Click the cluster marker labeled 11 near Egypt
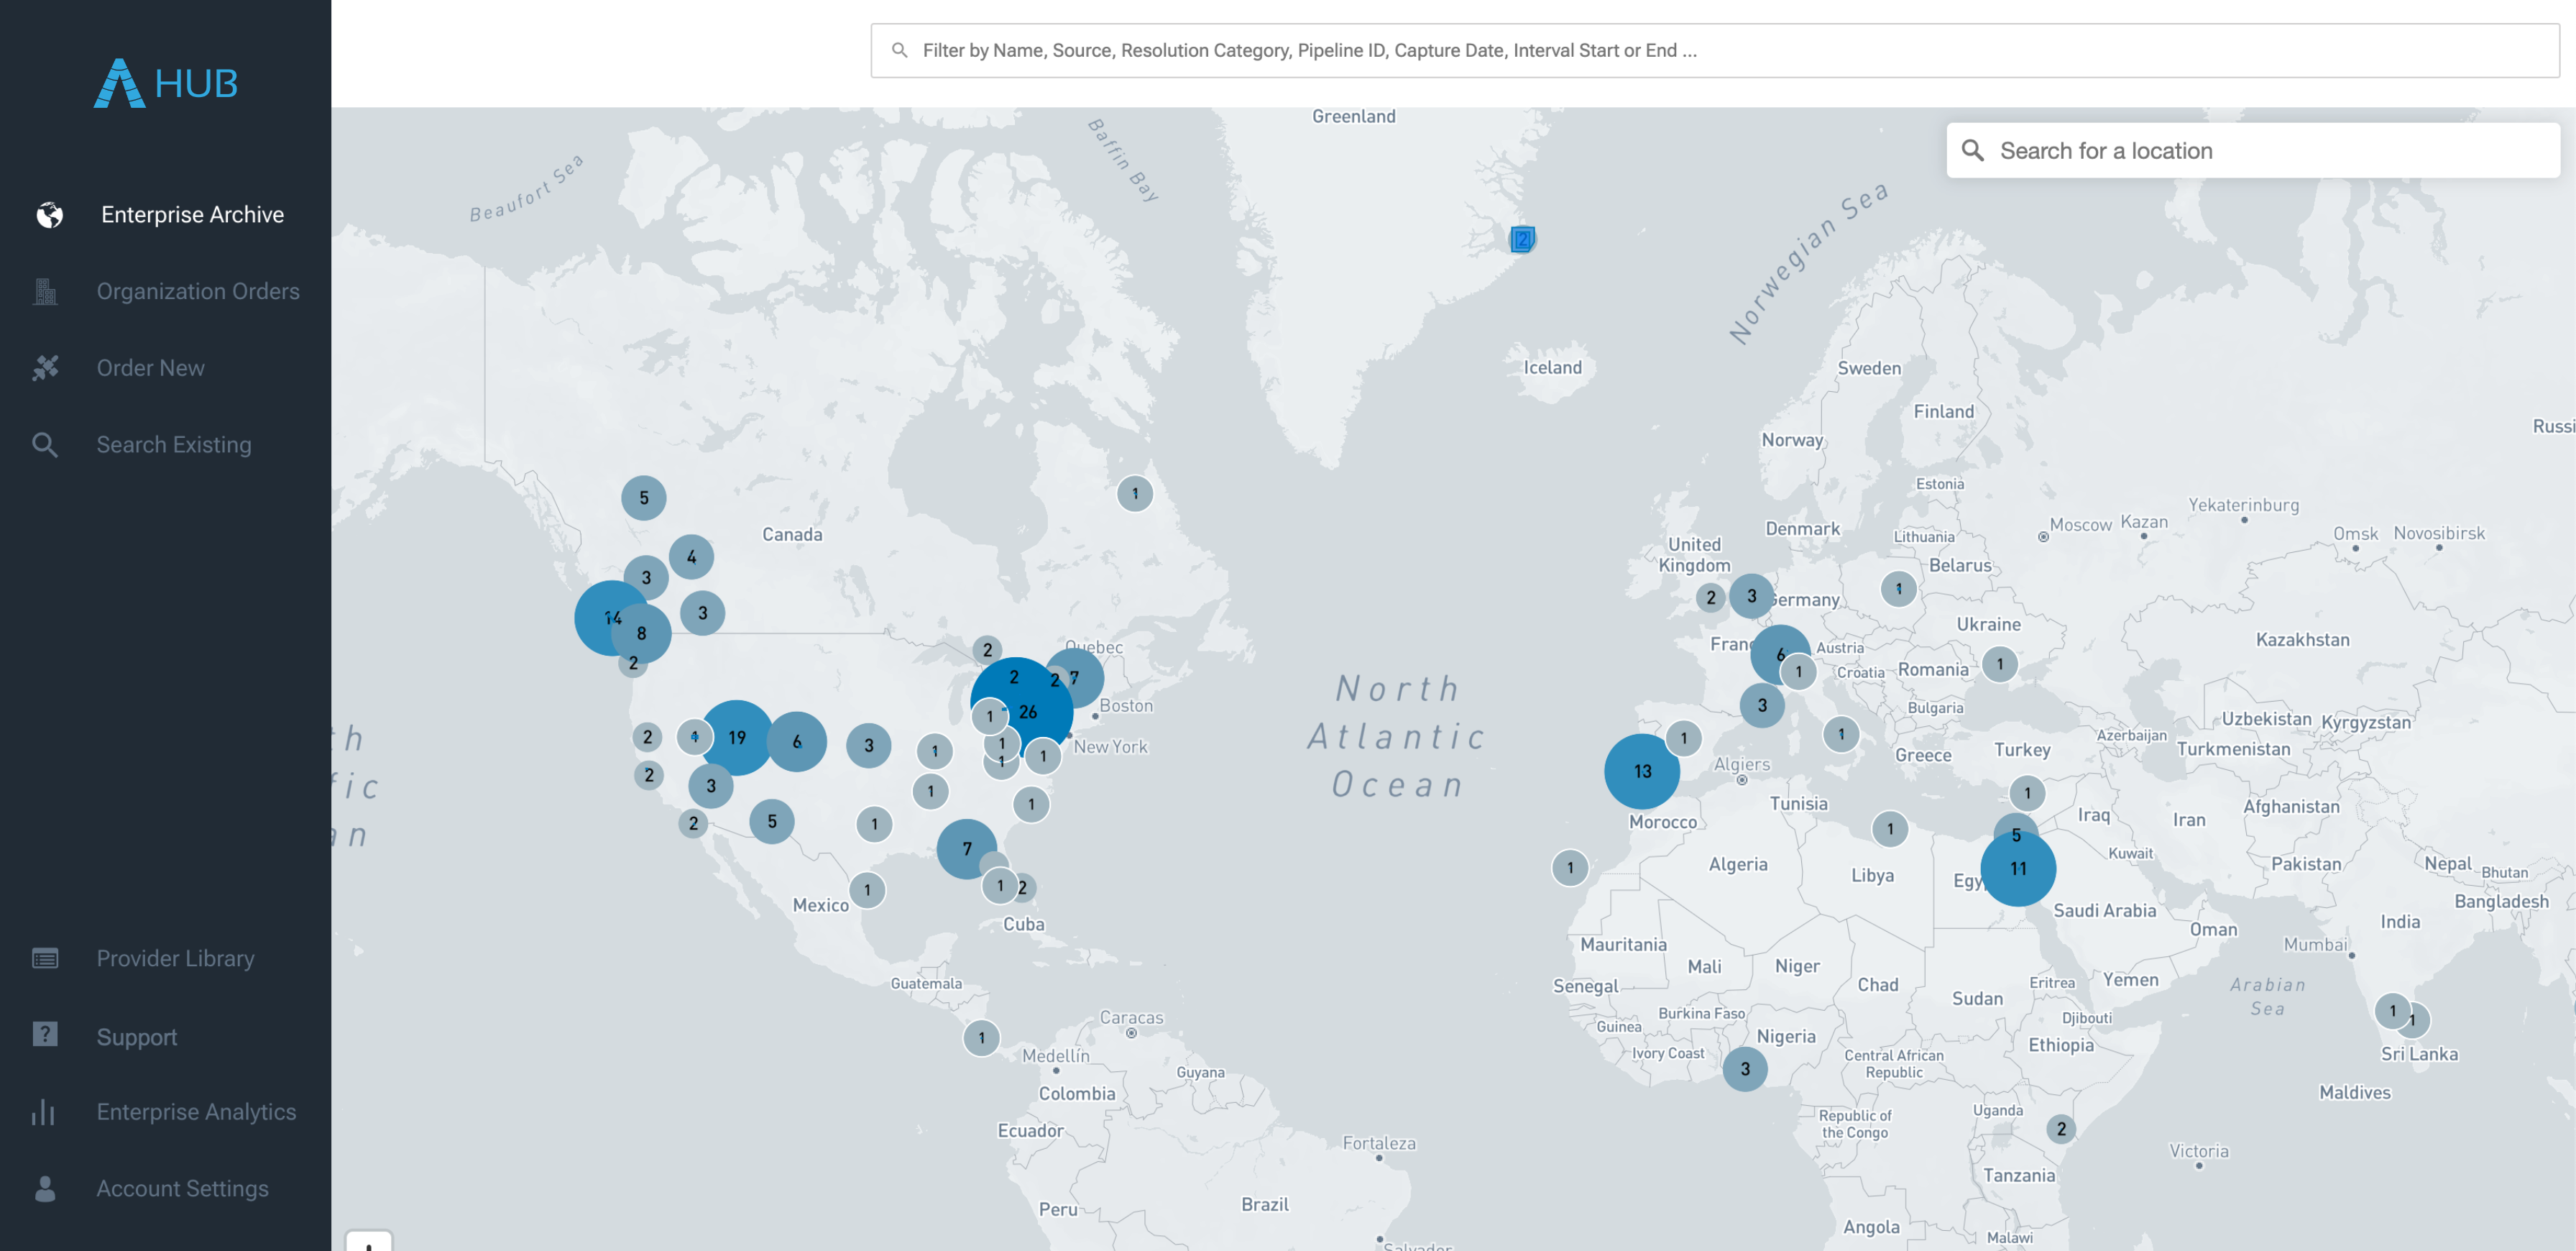The width and height of the screenshot is (2576, 1251). [2018, 869]
